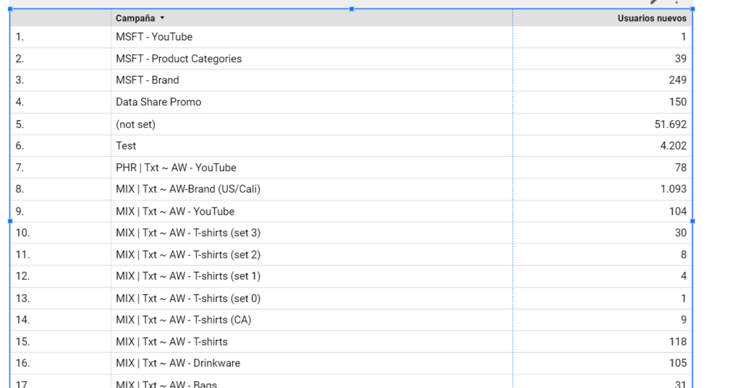Select the right-middle selection handle of the table

tap(692, 221)
